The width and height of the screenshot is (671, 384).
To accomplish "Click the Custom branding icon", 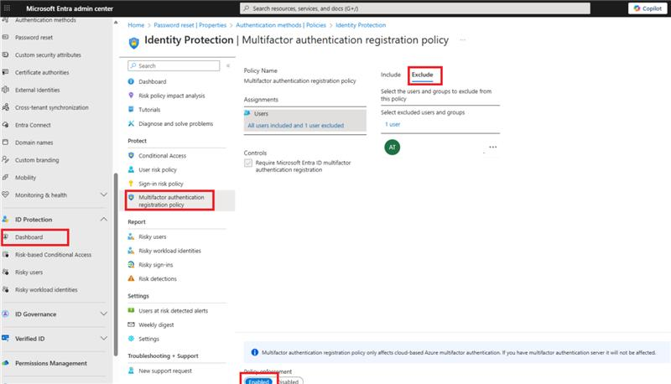I will [x=6, y=160].
